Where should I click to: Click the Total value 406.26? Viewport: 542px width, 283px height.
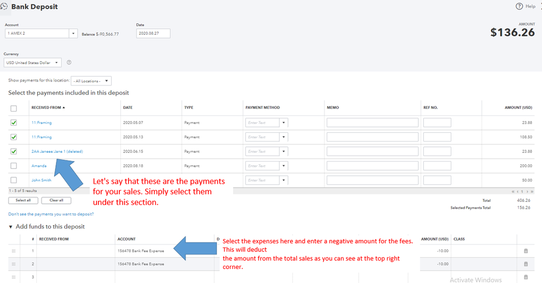pos(524,201)
